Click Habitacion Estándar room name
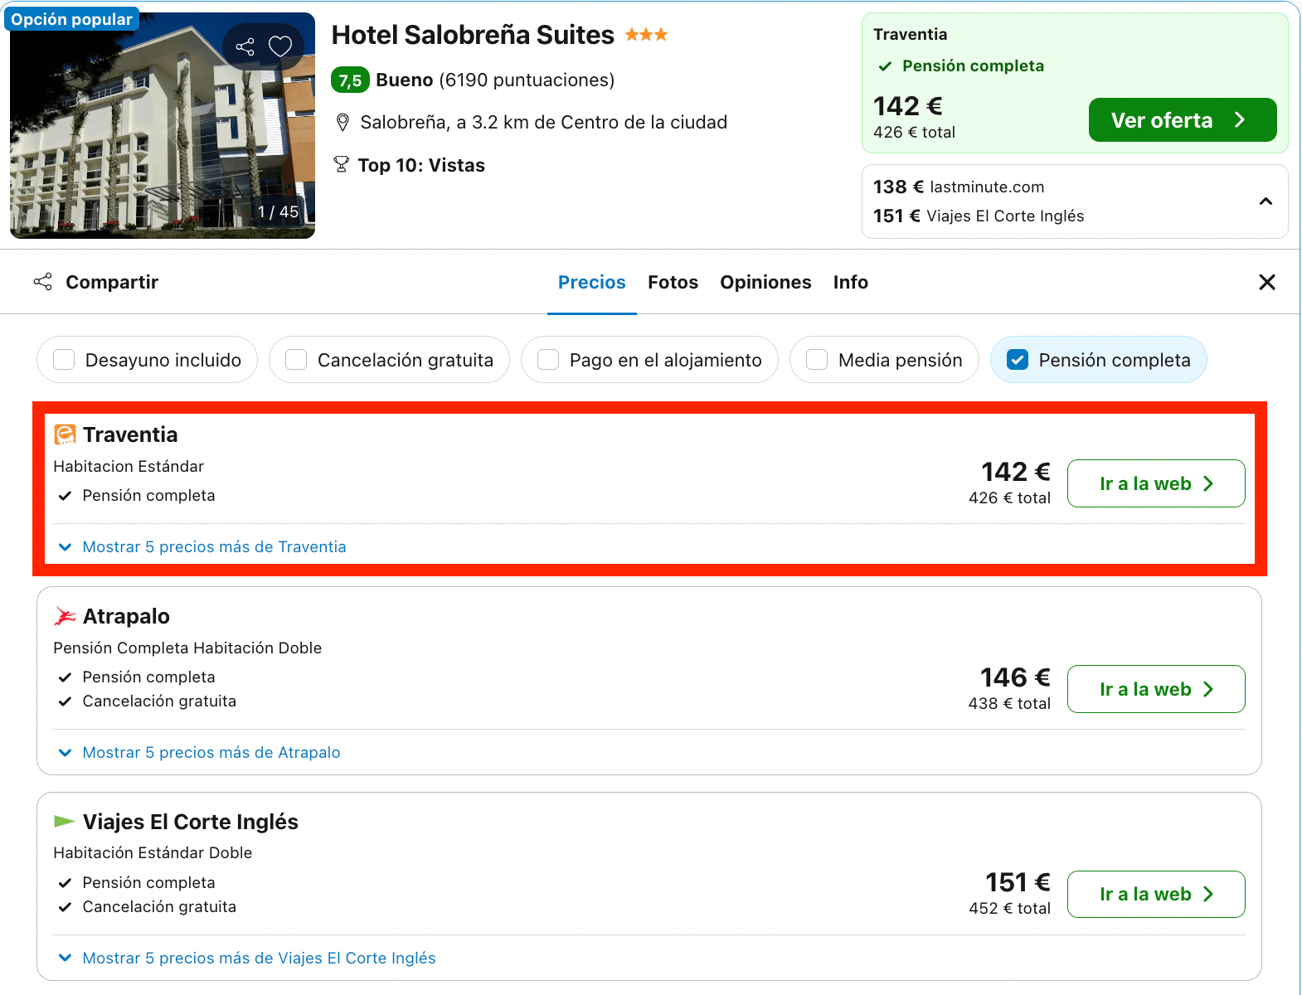The width and height of the screenshot is (1302, 995). (x=129, y=467)
